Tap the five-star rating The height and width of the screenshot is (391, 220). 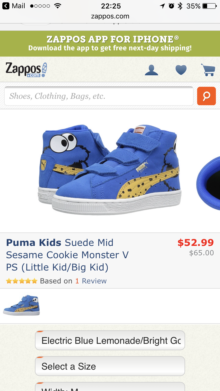(22, 281)
